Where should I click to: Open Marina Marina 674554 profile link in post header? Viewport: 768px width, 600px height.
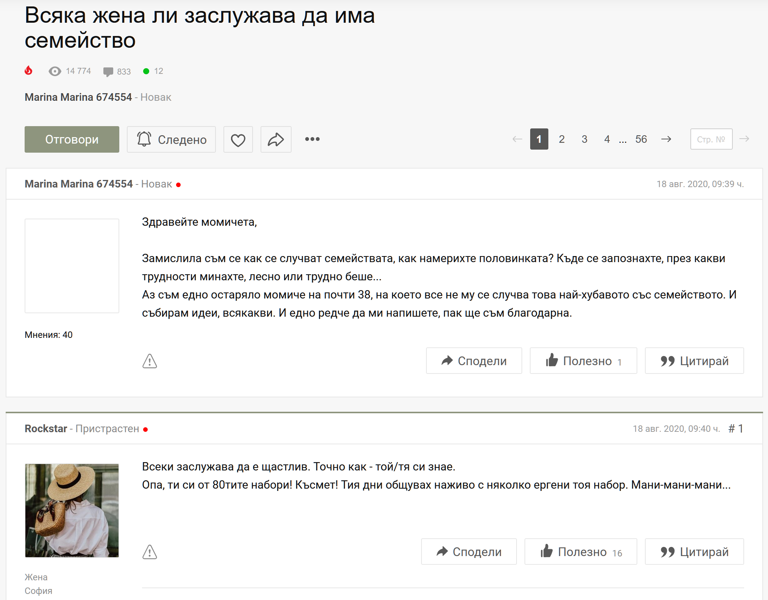point(79,184)
